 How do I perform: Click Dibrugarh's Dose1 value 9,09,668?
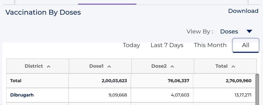click(x=118, y=95)
